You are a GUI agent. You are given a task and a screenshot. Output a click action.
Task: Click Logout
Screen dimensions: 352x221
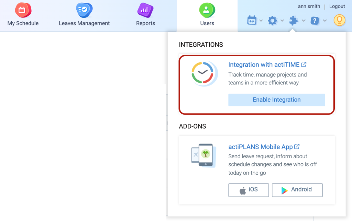[337, 6]
